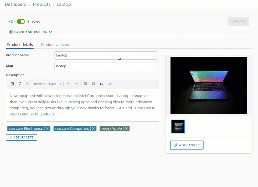Toggle italic formatting in description editor
This screenshot has width=258, height=187.
20,84
